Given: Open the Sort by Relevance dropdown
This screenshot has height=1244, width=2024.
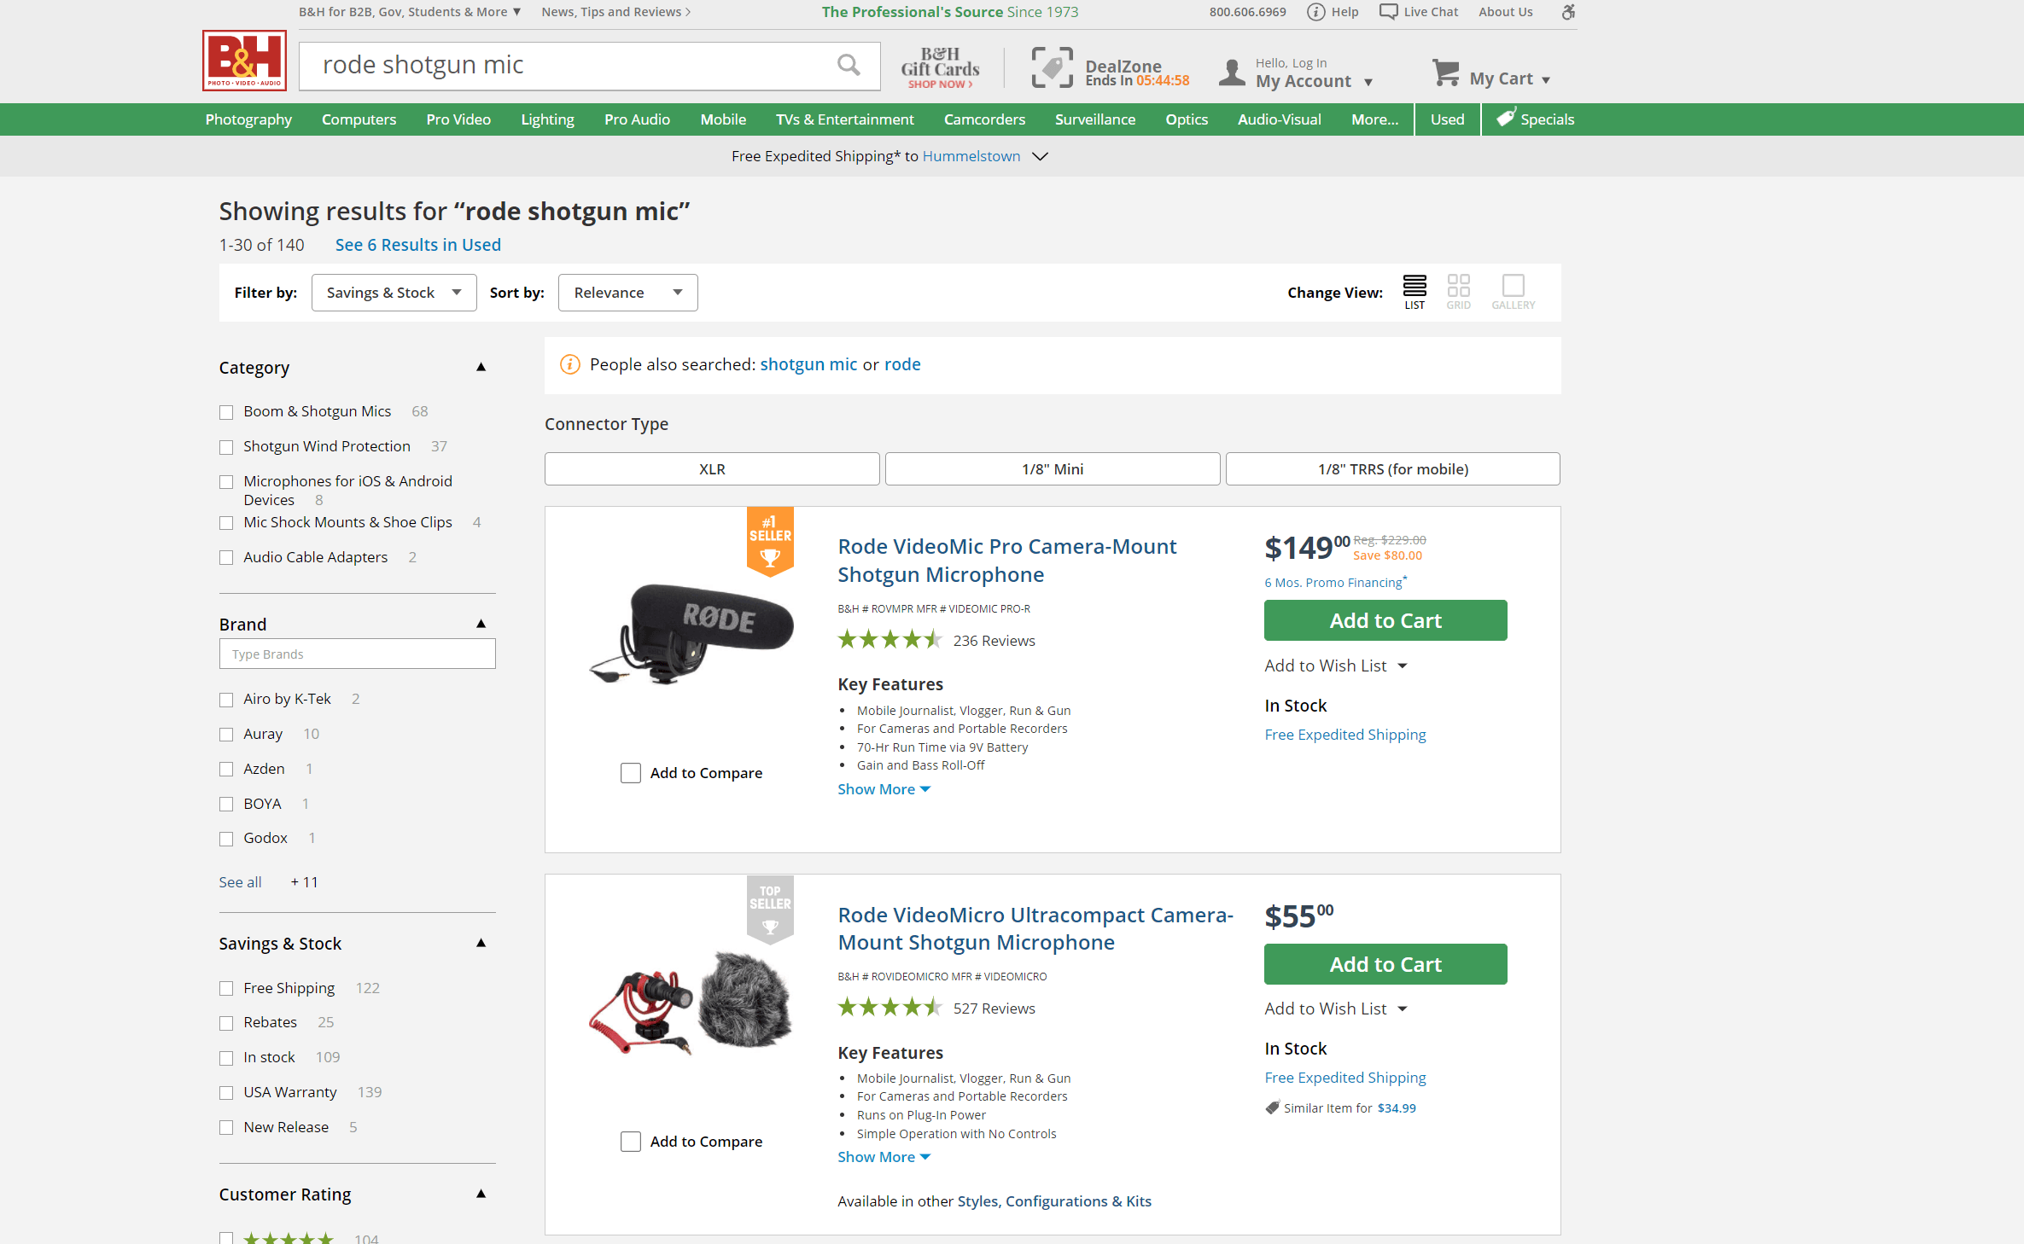Looking at the screenshot, I should 627,292.
